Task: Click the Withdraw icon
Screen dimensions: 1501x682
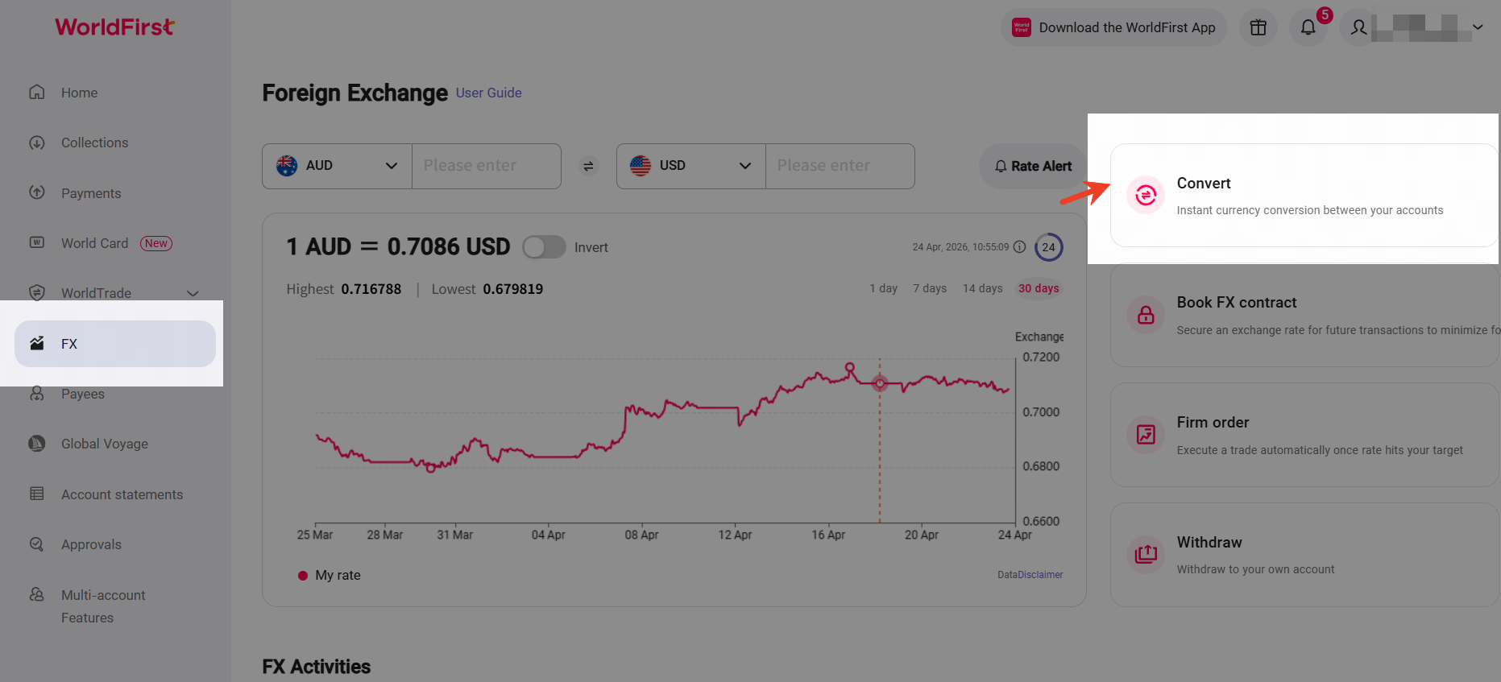Action: click(1146, 555)
